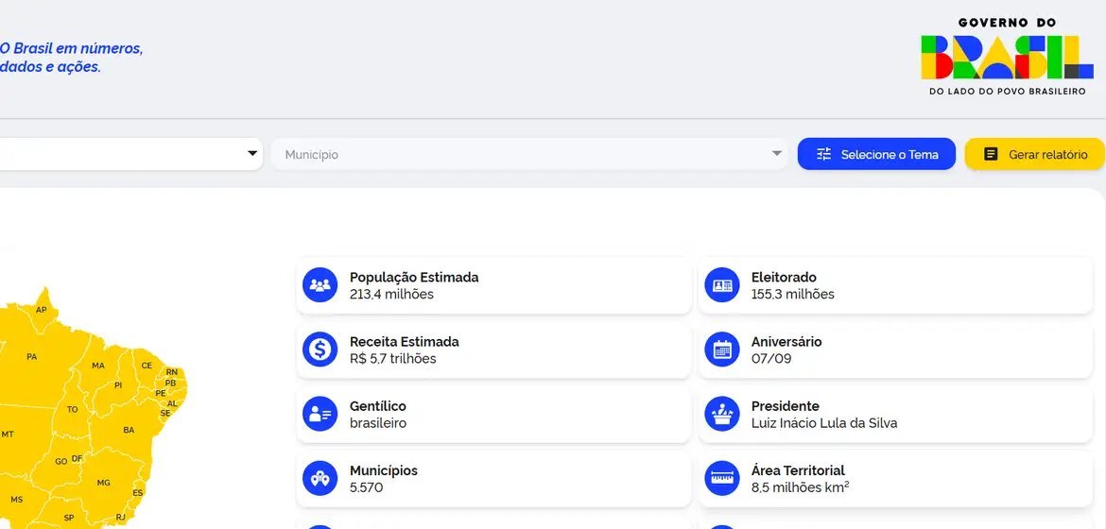This screenshot has width=1106, height=529.
Task: Click the Eleitorado value 155,3 milhões
Action: 793,294
